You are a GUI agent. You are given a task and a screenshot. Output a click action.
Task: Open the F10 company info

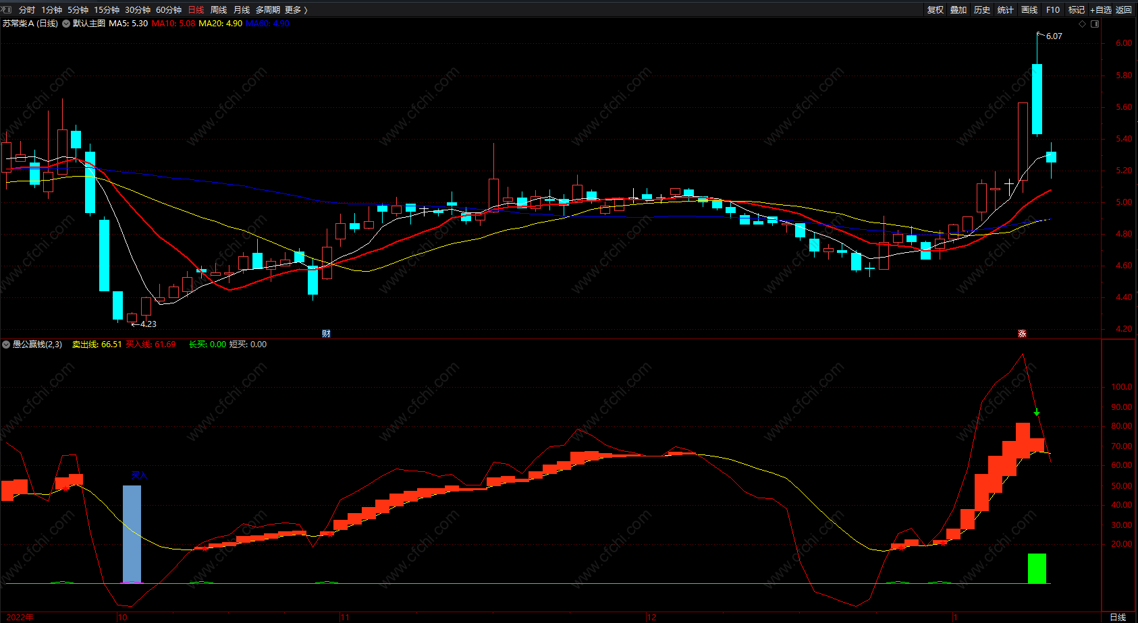click(1053, 9)
